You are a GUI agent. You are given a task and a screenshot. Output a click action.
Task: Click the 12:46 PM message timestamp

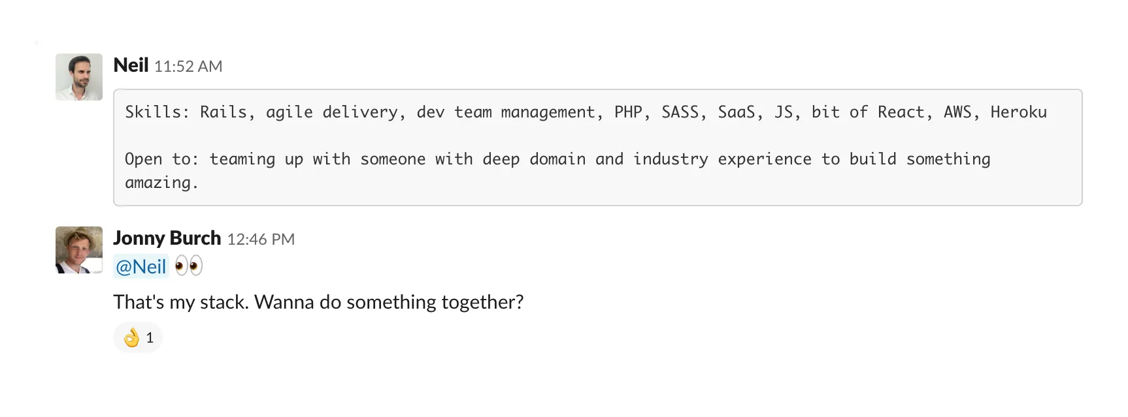[261, 239]
